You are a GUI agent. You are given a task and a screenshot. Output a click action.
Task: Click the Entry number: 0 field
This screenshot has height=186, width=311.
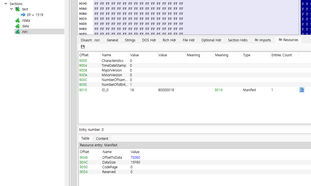[194, 130]
